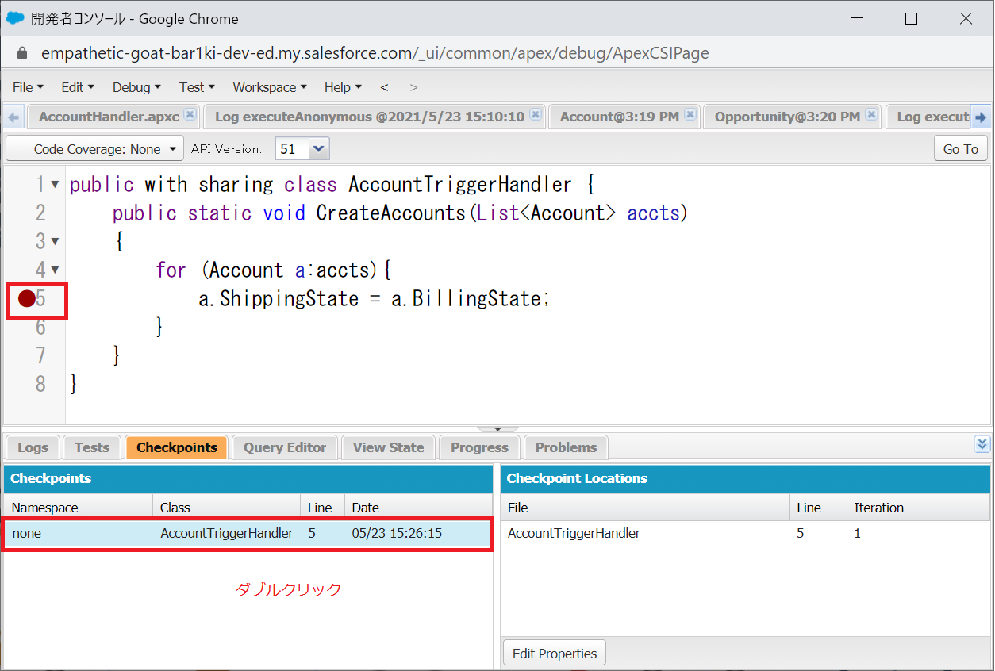Switch to the Account@3:19 PM tab
Image resolution: width=995 pixels, height=671 pixels.
[619, 117]
